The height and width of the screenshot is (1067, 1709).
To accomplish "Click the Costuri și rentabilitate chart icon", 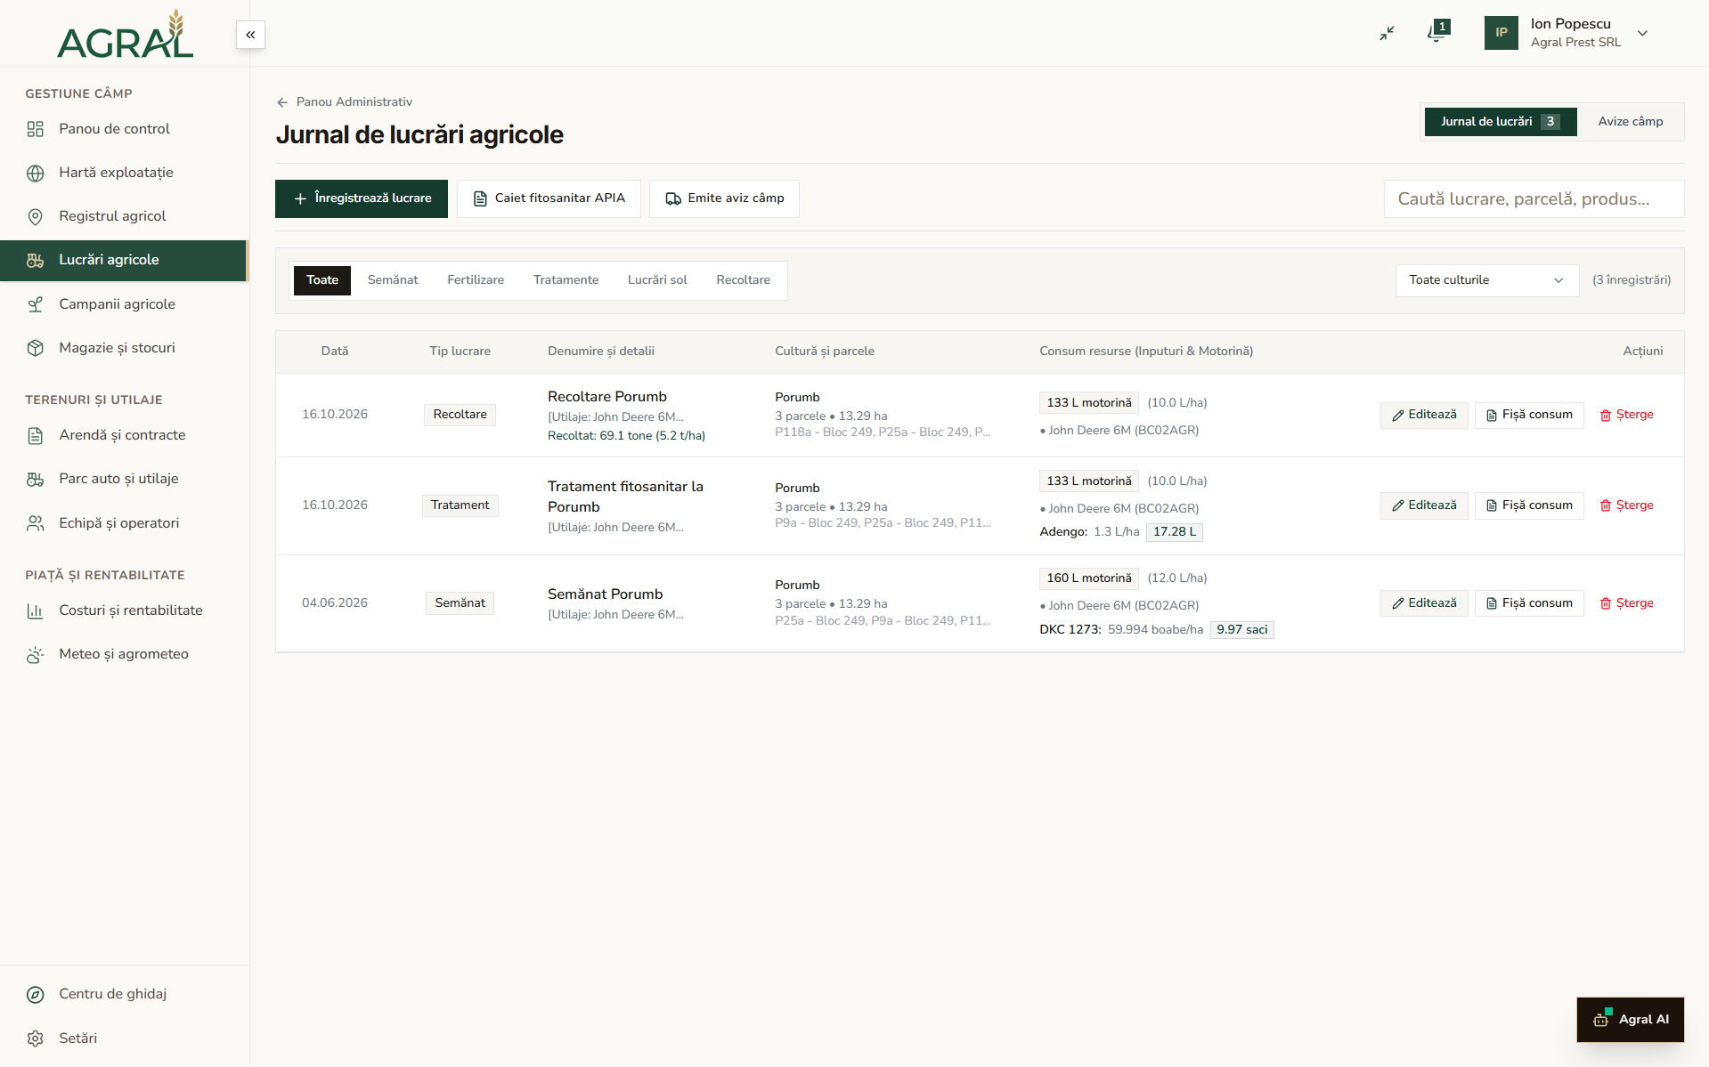I will (36, 610).
